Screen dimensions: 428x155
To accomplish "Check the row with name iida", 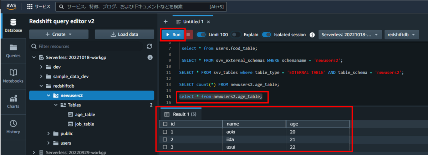I will (x=165, y=139).
